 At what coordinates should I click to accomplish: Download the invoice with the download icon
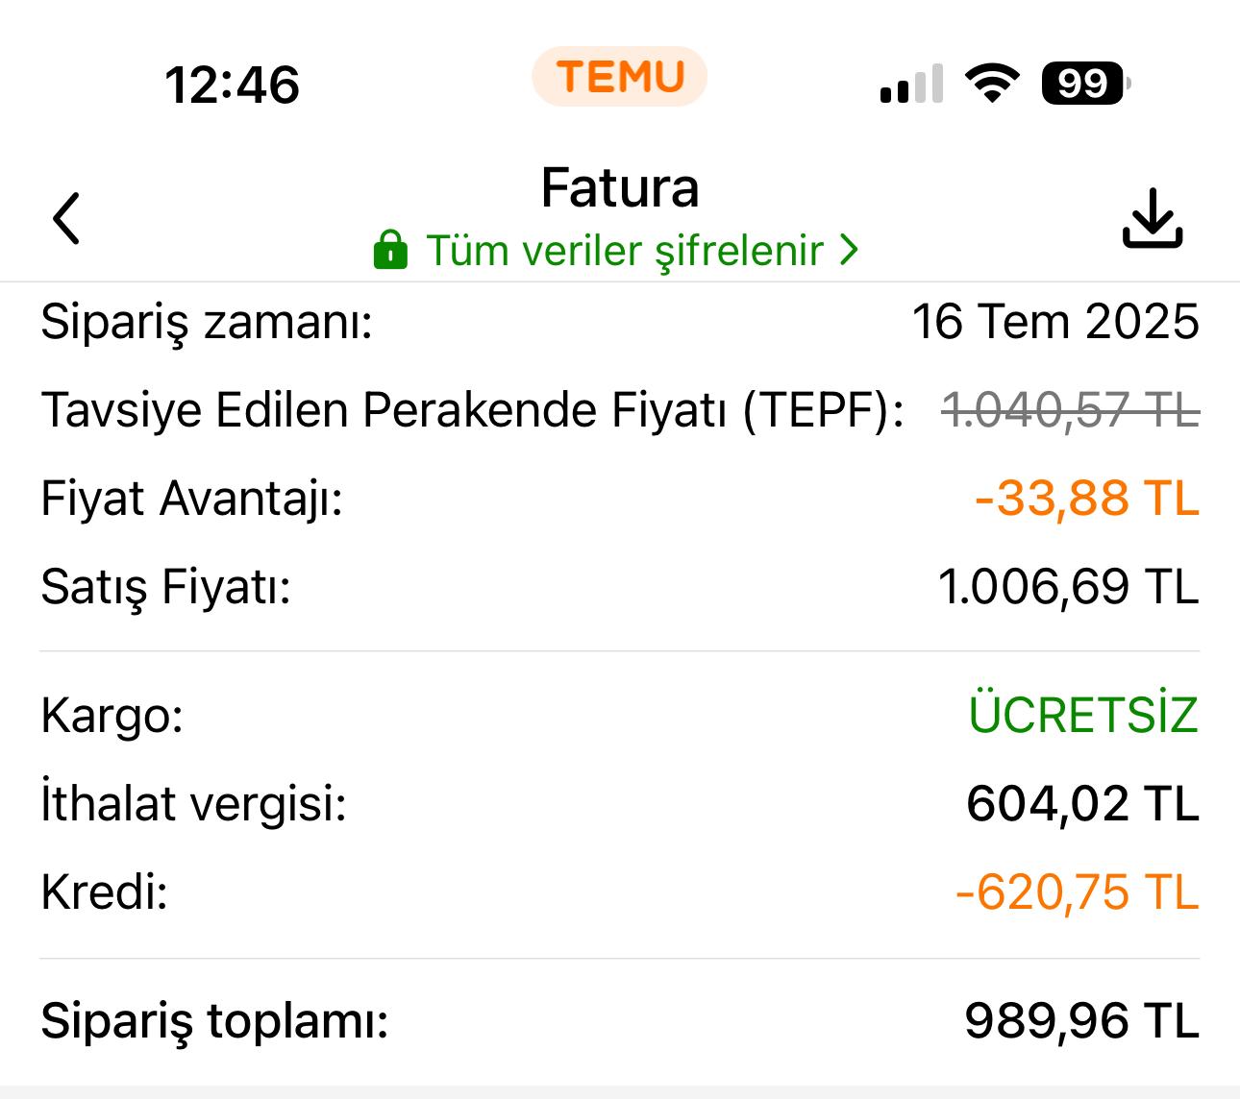click(x=1153, y=218)
